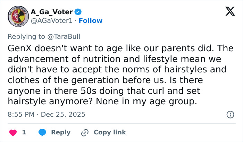Viewport: 243px width, 142px height.
Task: Like the tweet with the heart icon
Action: pyautogui.click(x=13, y=132)
